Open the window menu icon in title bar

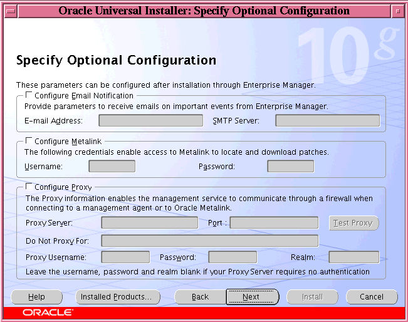pos(11,11)
